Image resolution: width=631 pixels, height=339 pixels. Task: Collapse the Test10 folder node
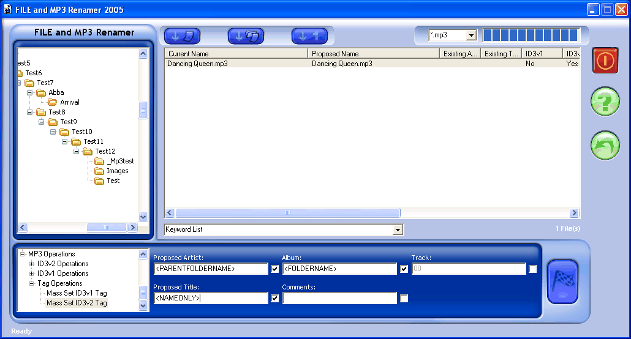(x=53, y=132)
